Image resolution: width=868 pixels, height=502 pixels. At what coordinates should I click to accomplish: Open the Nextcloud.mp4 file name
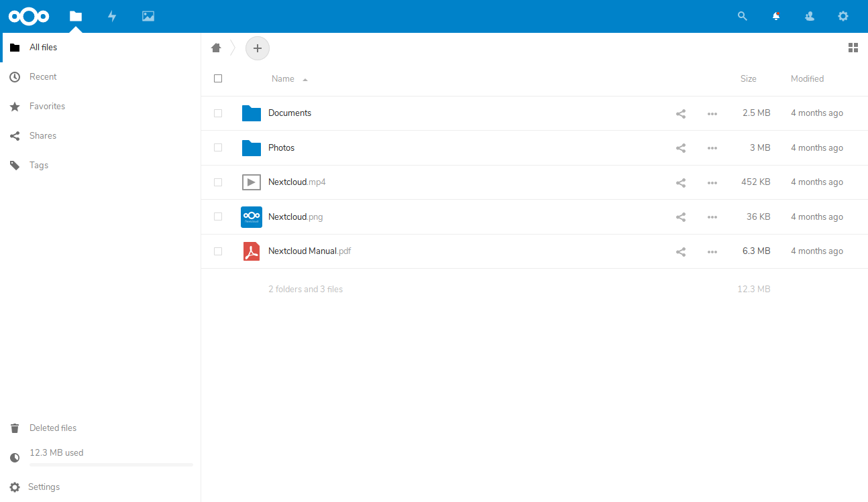[297, 182]
